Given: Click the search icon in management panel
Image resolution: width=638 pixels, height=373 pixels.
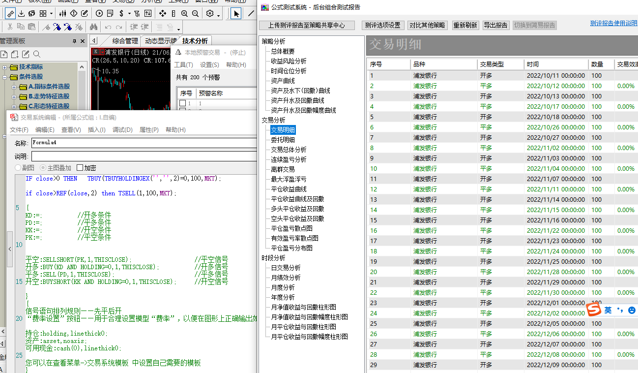Looking at the screenshot, I should [x=36, y=54].
